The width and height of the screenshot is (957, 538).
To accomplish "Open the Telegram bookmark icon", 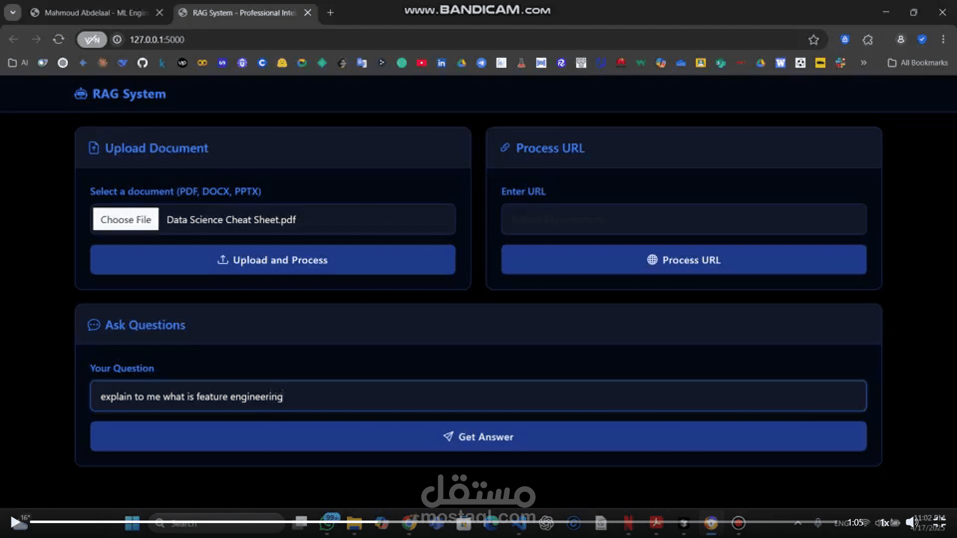I will click(481, 63).
